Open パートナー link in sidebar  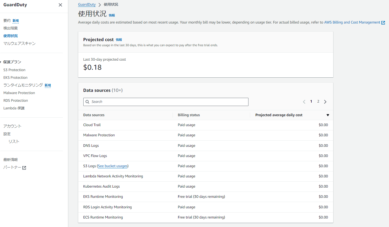coord(12,167)
